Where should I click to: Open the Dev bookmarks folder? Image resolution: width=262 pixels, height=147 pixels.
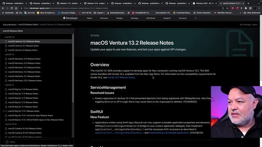[x=19, y=13]
